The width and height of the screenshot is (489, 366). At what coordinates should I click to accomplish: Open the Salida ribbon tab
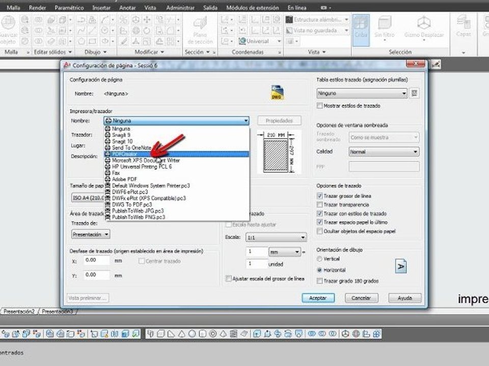click(x=210, y=8)
